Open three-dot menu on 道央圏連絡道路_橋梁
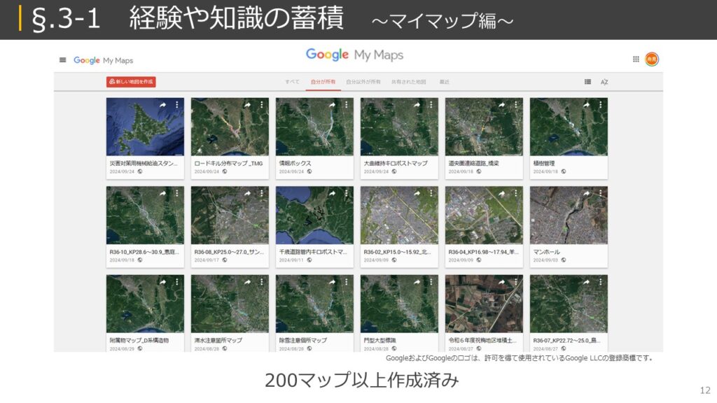This screenshot has width=717, height=403. 515,105
